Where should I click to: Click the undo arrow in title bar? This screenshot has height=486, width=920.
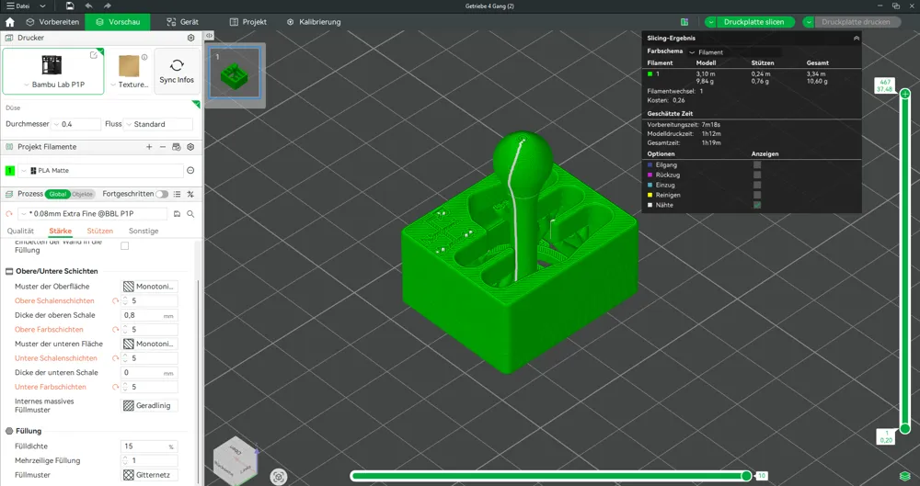[88, 6]
